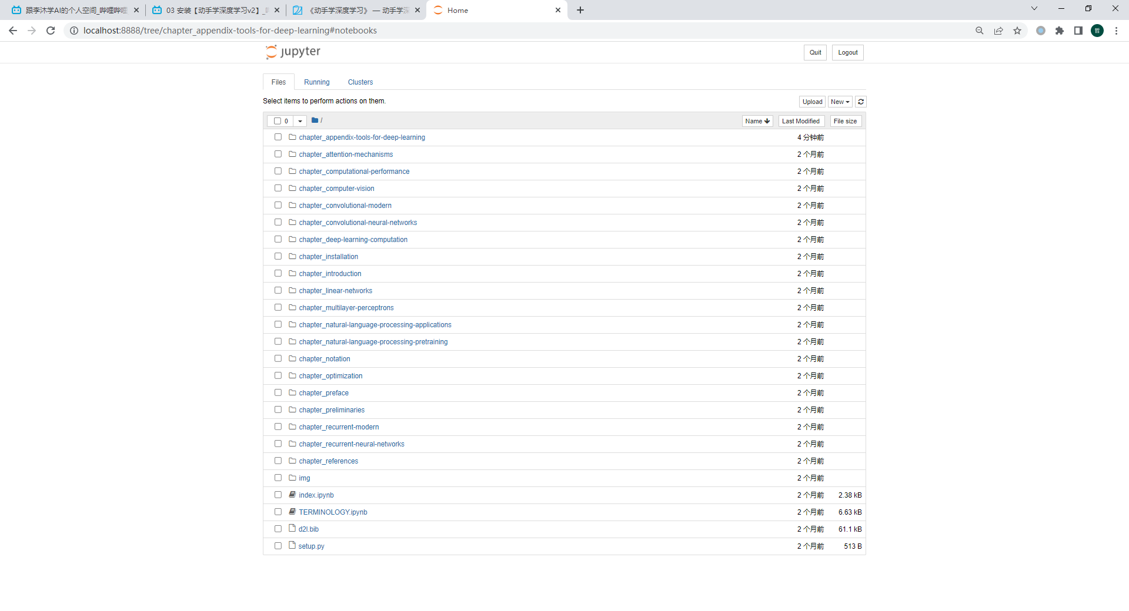
Task: Check the box for chapter_installation folder
Action: pos(278,256)
